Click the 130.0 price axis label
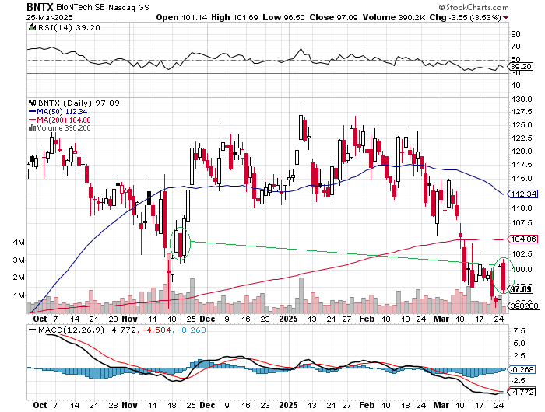Viewport: 545px width, 412px height. click(x=522, y=100)
